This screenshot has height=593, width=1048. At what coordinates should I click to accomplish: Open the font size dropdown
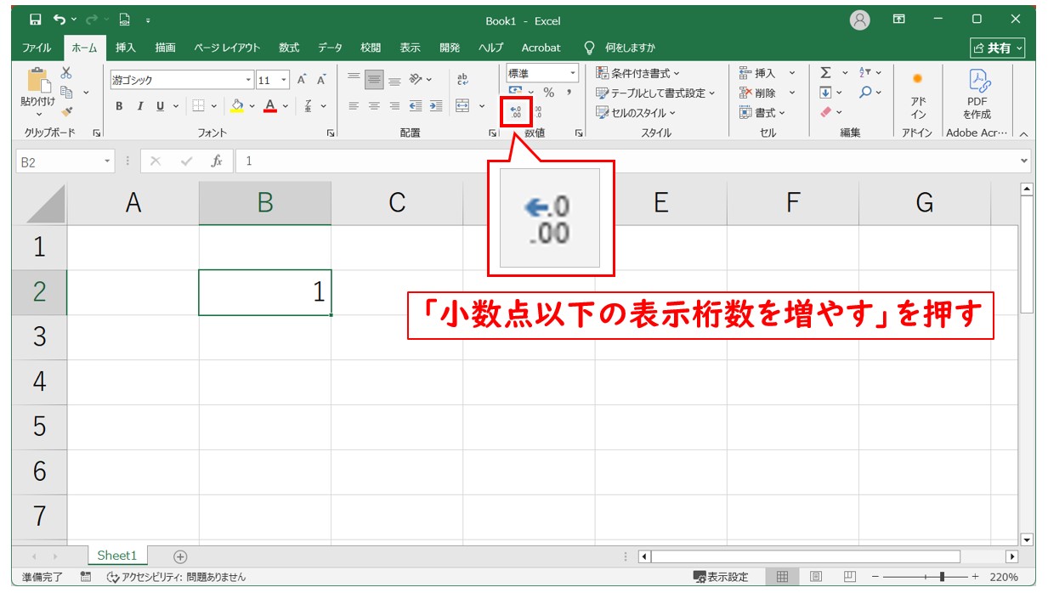[x=285, y=80]
